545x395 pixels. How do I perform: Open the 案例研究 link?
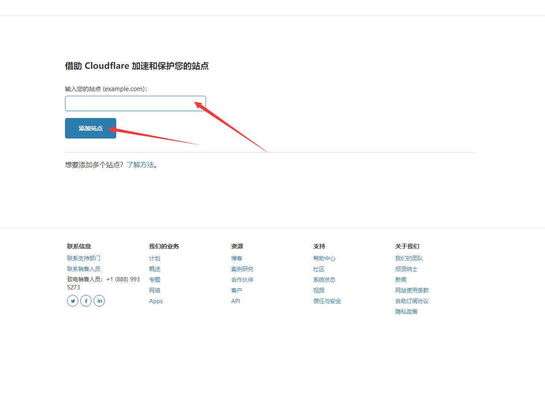[x=242, y=269]
